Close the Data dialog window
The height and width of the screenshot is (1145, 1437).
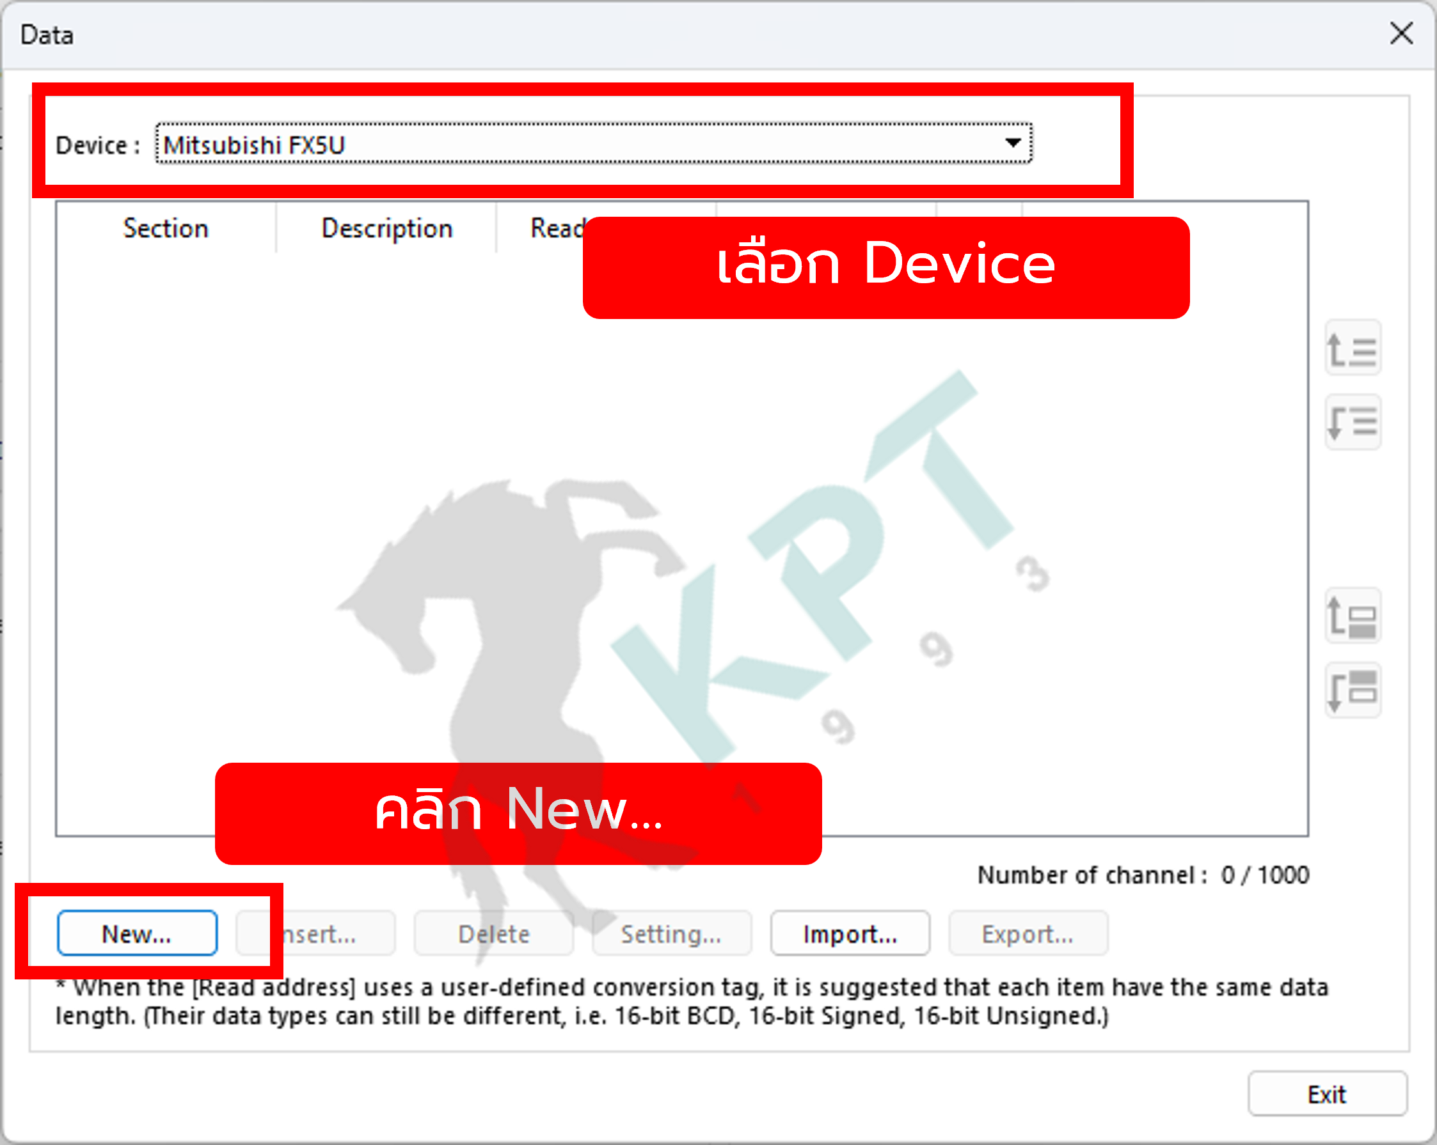point(1402,33)
